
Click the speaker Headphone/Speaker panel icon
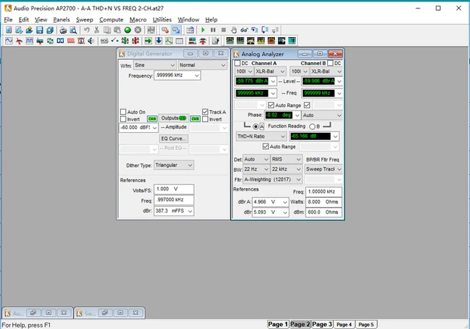point(91,41)
